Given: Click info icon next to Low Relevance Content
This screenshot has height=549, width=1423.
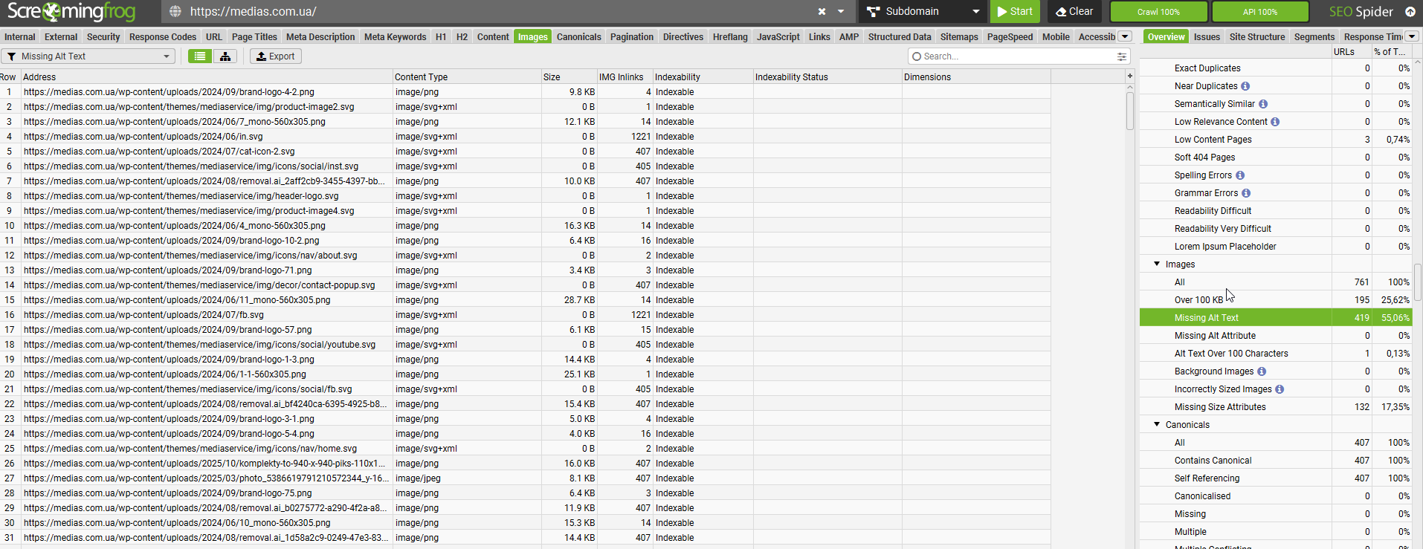Looking at the screenshot, I should point(1275,122).
